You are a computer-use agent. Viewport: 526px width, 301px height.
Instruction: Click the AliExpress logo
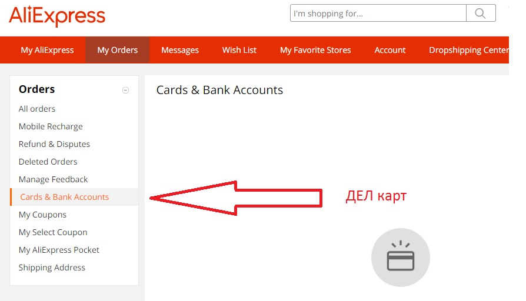57,16
